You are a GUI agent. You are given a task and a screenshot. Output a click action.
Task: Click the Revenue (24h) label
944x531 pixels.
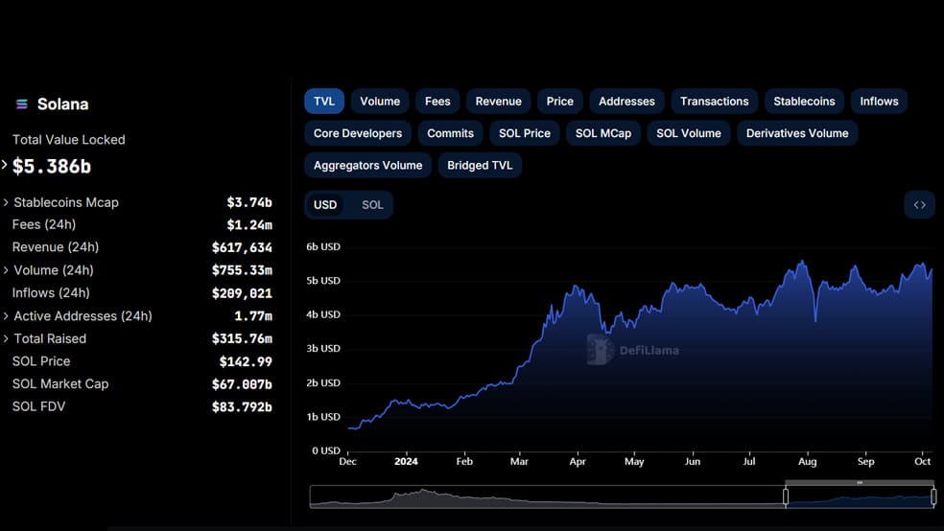(x=56, y=247)
